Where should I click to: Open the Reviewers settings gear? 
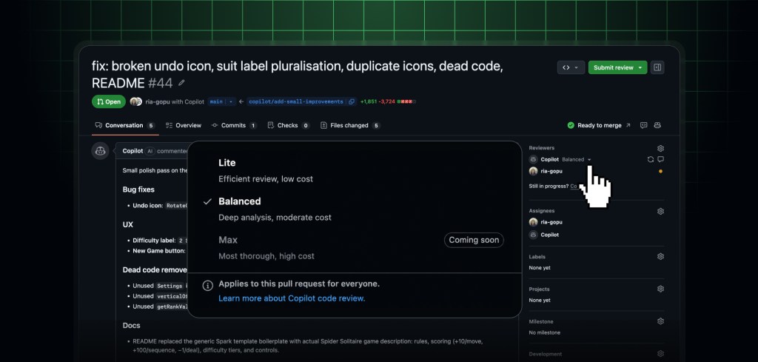(x=660, y=148)
